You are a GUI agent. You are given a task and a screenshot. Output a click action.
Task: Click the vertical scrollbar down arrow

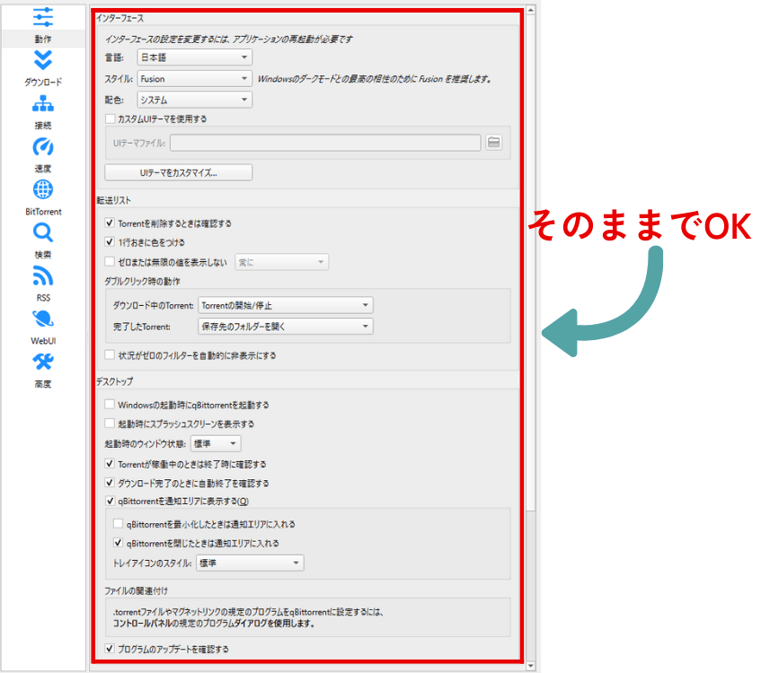tap(530, 666)
